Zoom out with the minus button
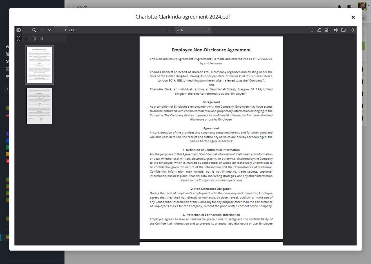 (x=163, y=30)
